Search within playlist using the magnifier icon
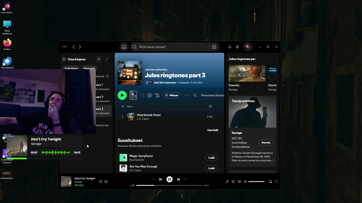Image resolution: width=362 pixels, height=203 pixels. (x=195, y=95)
